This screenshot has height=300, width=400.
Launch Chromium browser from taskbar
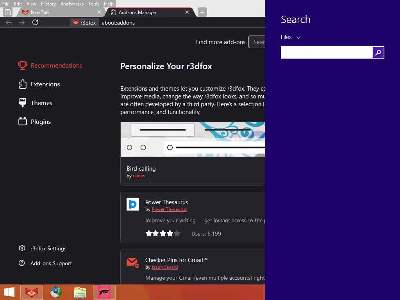point(56,292)
